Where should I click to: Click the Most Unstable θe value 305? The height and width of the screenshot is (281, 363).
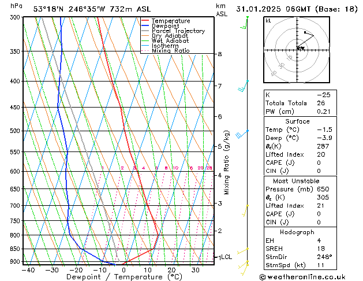coord(323,197)
